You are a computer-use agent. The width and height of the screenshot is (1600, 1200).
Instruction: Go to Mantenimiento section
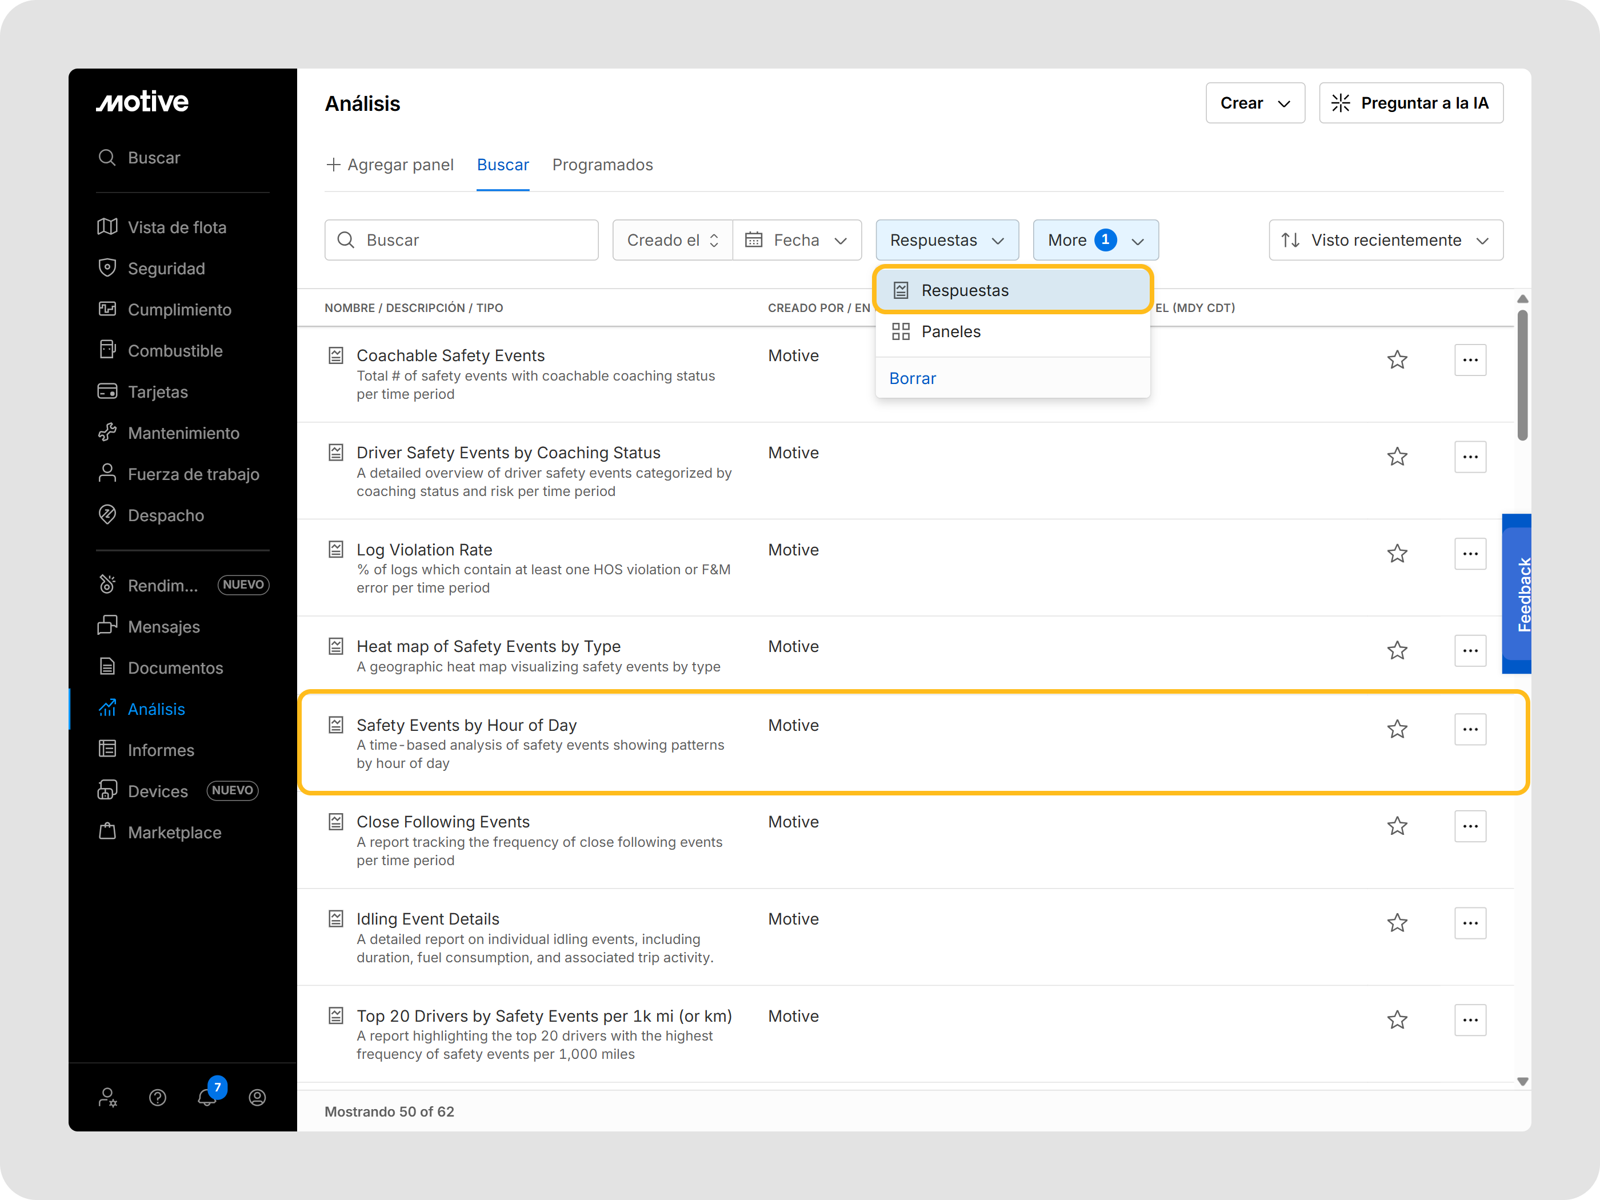pos(183,433)
